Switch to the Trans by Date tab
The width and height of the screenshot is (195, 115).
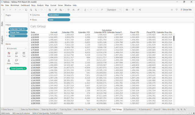[x=66, y=110]
